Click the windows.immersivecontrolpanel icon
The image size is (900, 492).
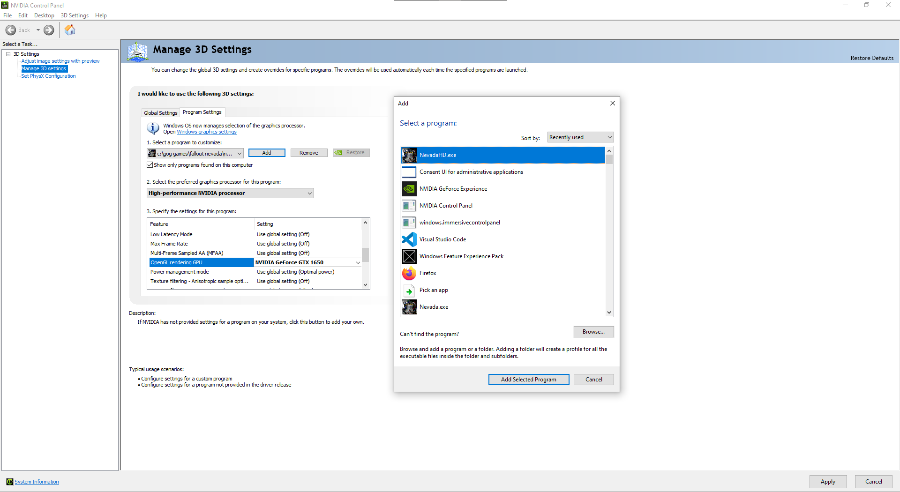pyautogui.click(x=409, y=223)
